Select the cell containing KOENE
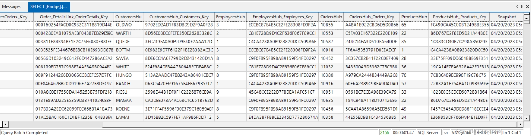 click(128, 109)
